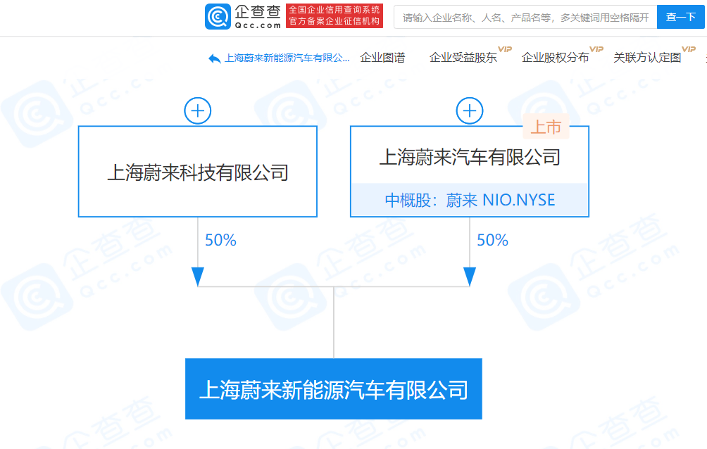The height and width of the screenshot is (449, 707).
Task: Return to 上海蔚来新能源汽车有限公... company page link
Action: (287, 58)
